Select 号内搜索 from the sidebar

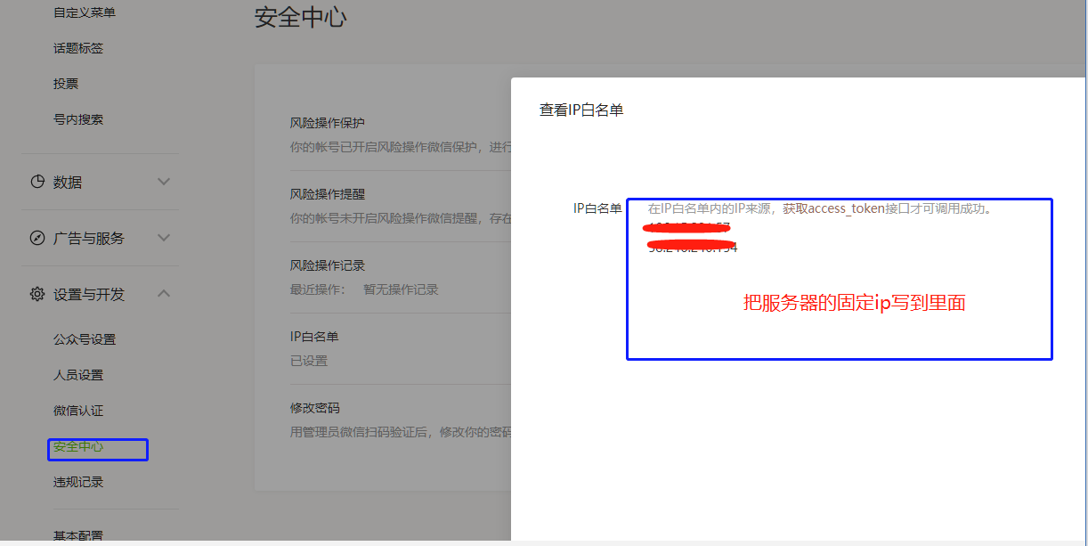pyautogui.click(x=78, y=119)
